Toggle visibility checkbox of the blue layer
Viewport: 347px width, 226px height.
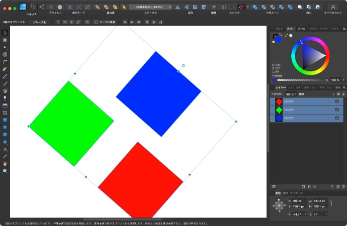tap(337, 118)
